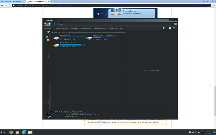Screen dimensions: 216x135
Task: Open the Organize menu
Action: coord(49,28)
